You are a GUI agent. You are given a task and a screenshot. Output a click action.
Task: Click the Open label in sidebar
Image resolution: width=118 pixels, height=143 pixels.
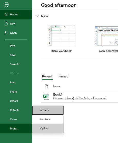point(13,33)
